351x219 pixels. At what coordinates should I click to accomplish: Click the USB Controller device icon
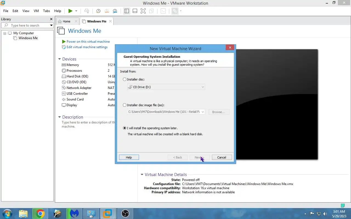click(x=64, y=94)
